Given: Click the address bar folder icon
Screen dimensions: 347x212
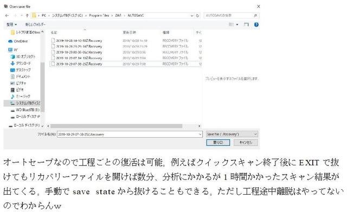Looking at the screenshot, I should 34,16.
